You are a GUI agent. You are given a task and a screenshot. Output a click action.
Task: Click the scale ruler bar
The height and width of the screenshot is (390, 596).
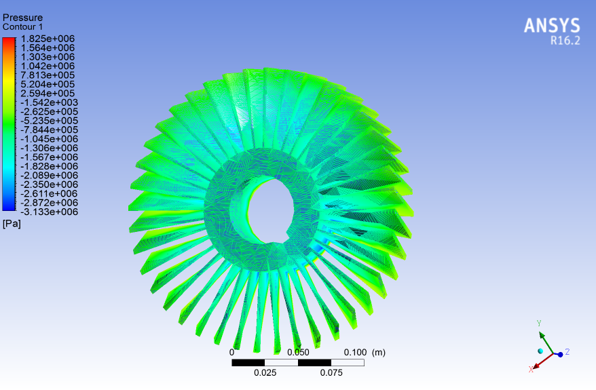(298, 363)
